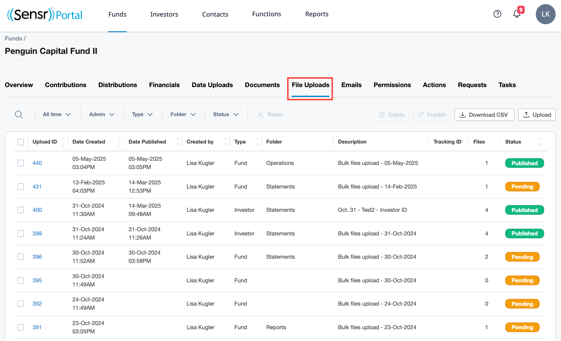Open the LK user avatar menu
The height and width of the screenshot is (341, 561).
coord(545,14)
